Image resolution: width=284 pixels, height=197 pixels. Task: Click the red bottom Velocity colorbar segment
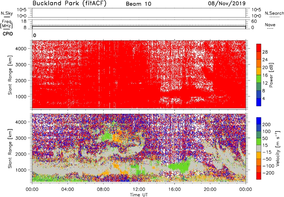(259, 176)
